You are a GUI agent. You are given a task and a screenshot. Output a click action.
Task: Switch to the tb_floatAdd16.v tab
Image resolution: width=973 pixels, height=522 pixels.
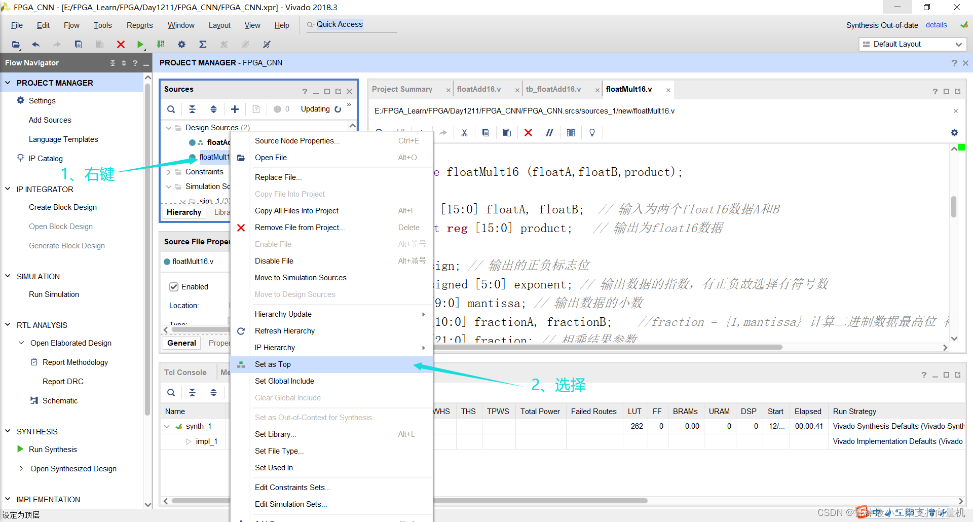tap(553, 89)
